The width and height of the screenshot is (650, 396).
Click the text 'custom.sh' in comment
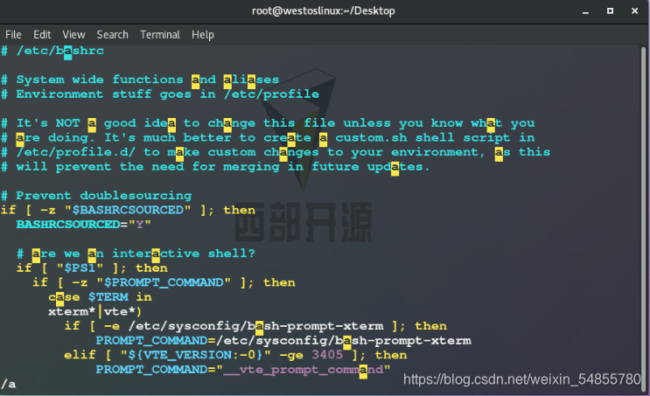[x=371, y=137]
